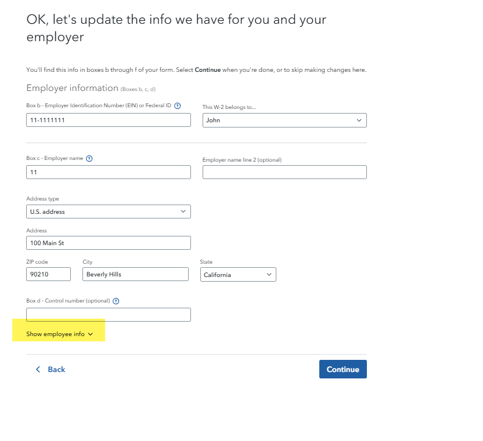Image resolution: width=483 pixels, height=441 pixels.
Task: Click chevron arrow in State dropdown
Action: pyautogui.click(x=269, y=275)
